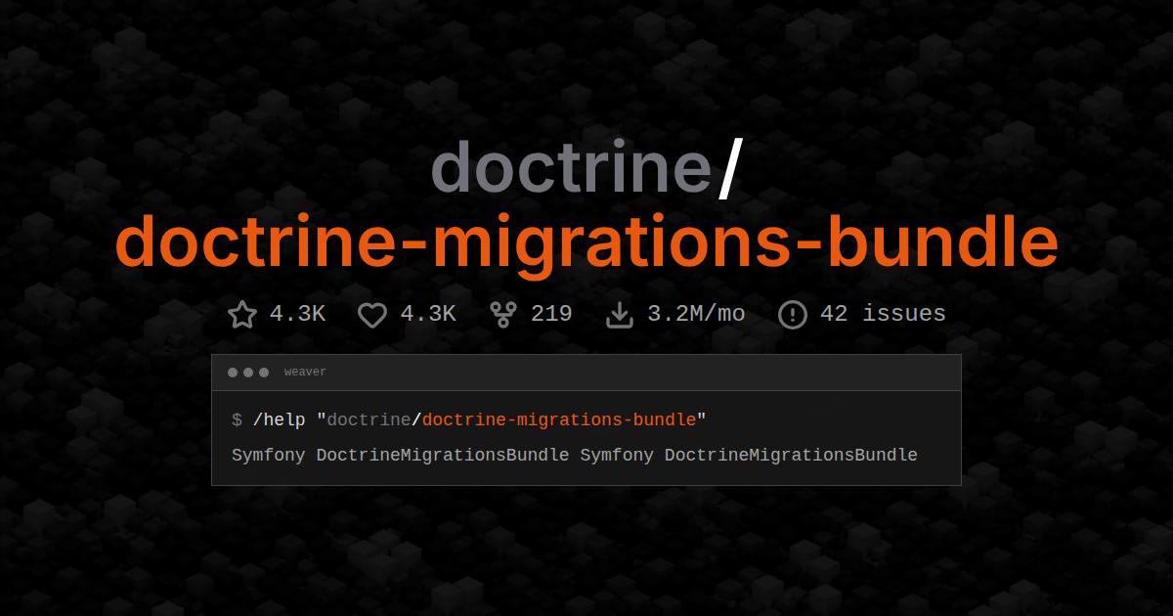Select the weaver label in the terminal titlebar
This screenshot has width=1173, height=616.
tap(305, 372)
